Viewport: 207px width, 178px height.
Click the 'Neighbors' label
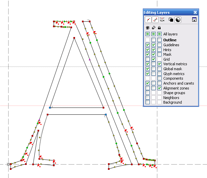pyautogui.click(x=171, y=98)
